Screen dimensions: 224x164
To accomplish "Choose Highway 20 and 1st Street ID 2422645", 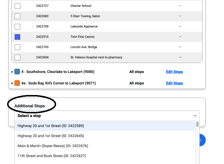I will pos(105,136).
